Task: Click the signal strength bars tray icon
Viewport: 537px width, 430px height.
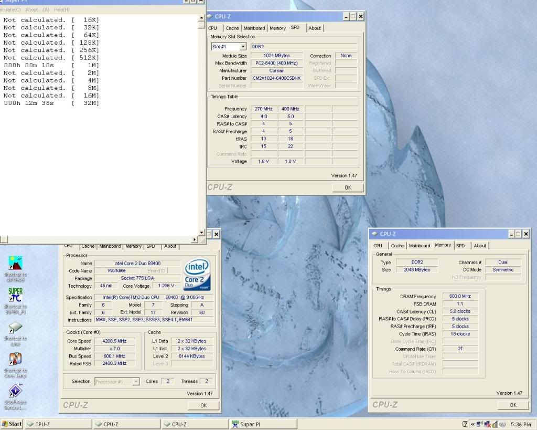Action: click(x=495, y=424)
